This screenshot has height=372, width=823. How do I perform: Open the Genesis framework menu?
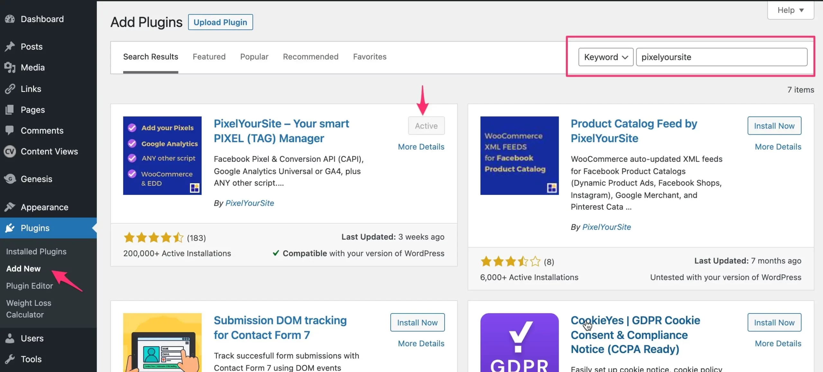point(36,179)
